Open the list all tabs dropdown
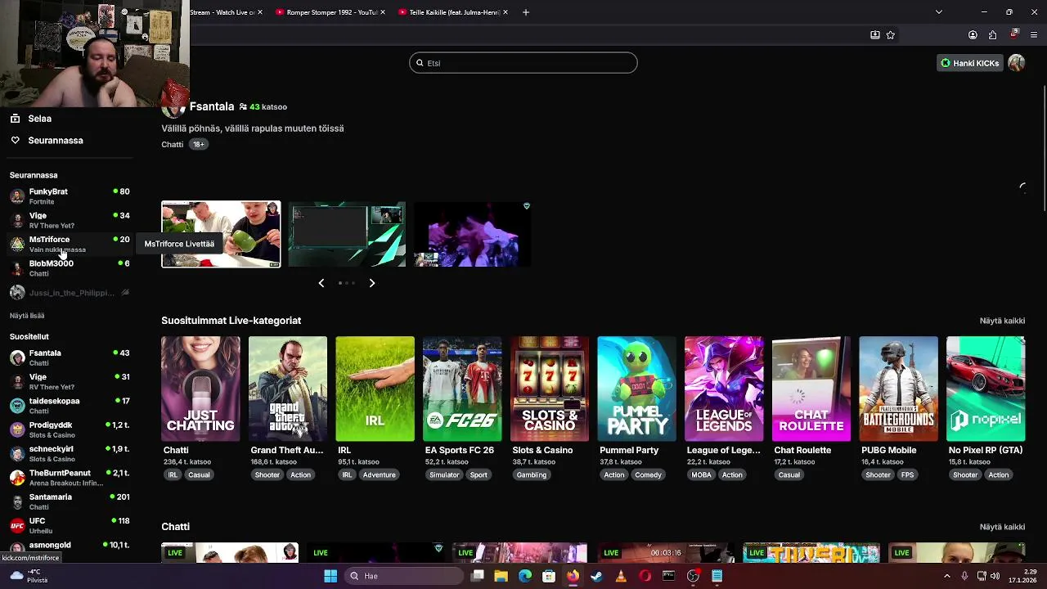Viewport: 1047px width, 589px height. click(x=939, y=12)
